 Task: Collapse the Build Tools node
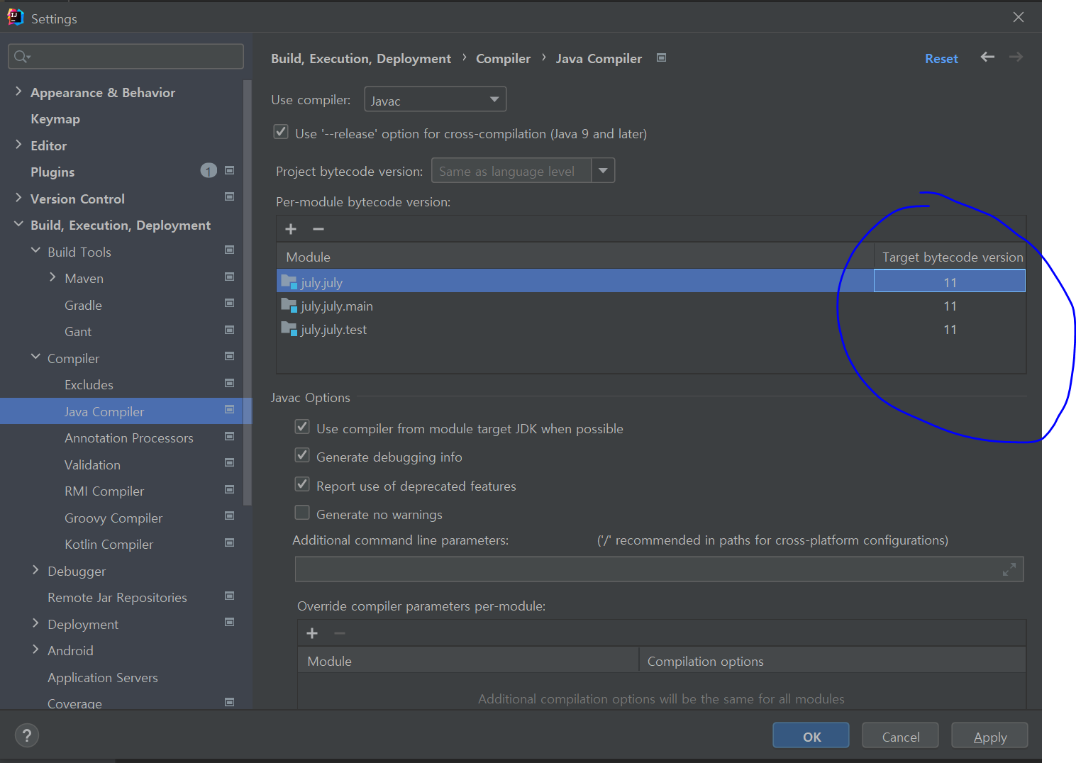35,251
